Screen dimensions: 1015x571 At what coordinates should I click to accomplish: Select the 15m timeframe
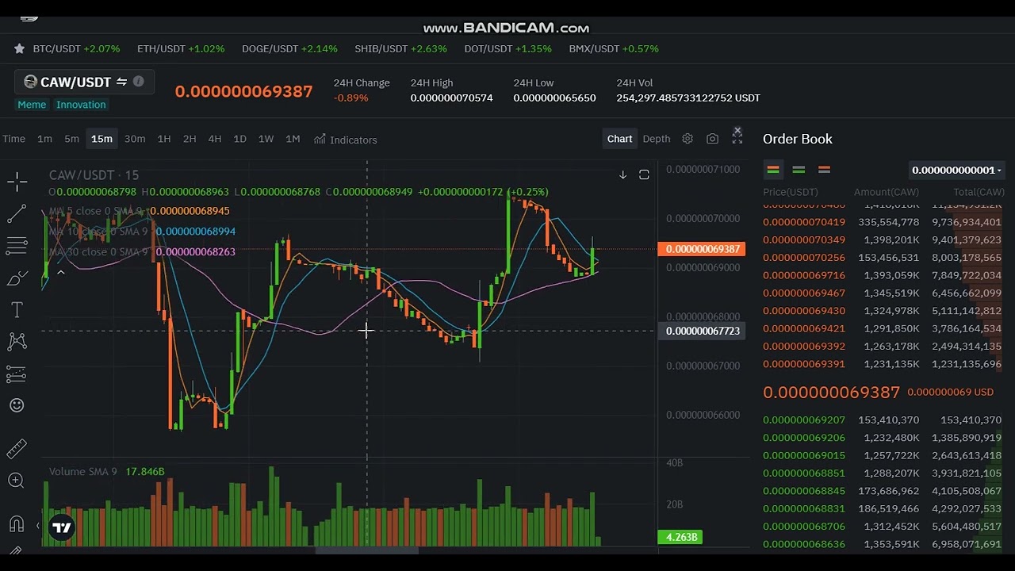pos(101,139)
